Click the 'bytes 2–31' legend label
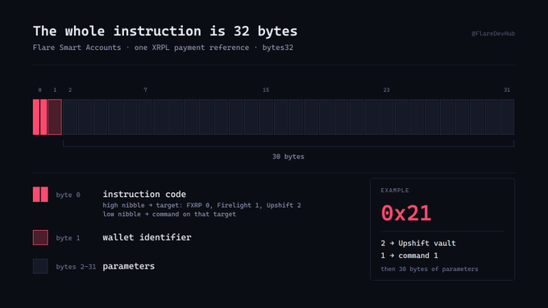This screenshot has height=308, width=548. tap(76, 267)
